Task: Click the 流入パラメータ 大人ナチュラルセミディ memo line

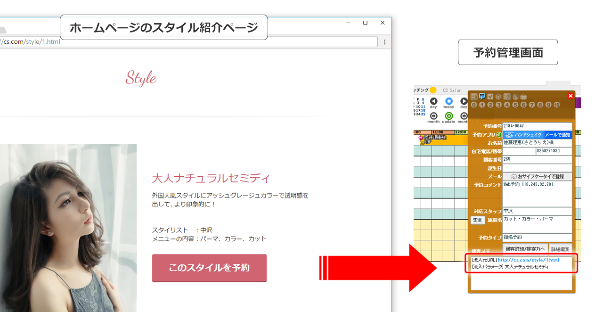Action: point(510,267)
